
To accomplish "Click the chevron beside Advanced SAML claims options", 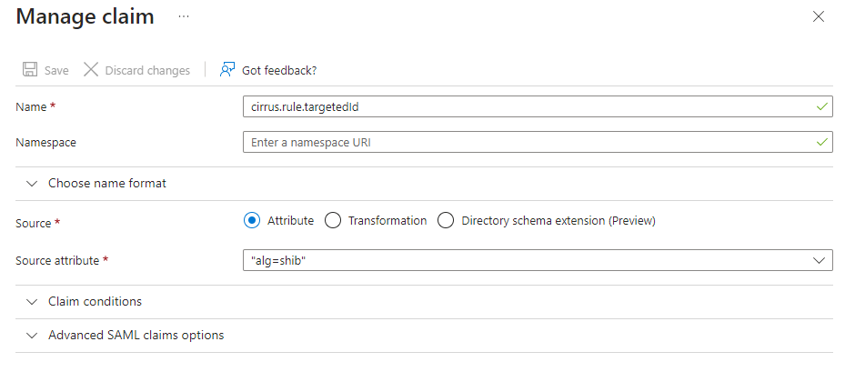I will point(32,335).
